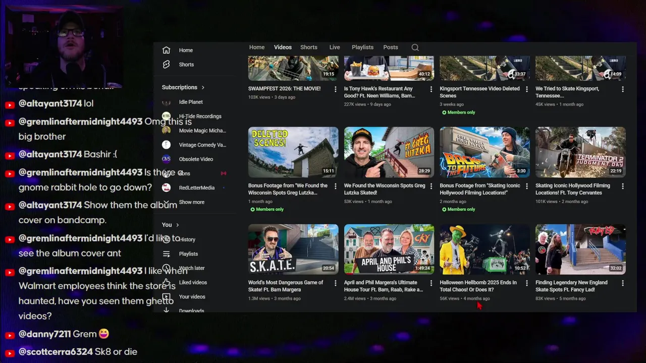Open options menu for We Tried to Skate Kingsport

(x=623, y=89)
